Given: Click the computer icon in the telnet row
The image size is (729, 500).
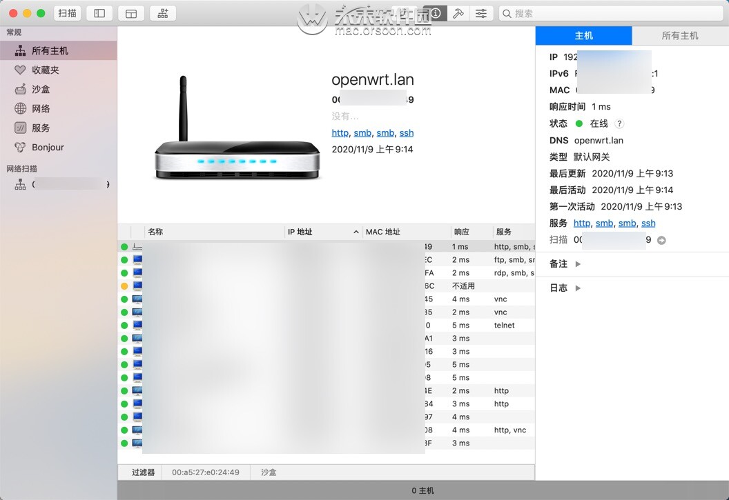Looking at the screenshot, I should pos(137,326).
